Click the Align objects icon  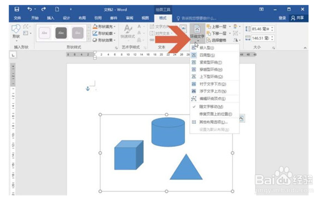pyautogui.click(x=236, y=27)
